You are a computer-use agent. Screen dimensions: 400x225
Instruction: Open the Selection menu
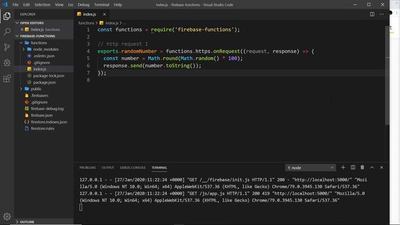tap(42, 4)
